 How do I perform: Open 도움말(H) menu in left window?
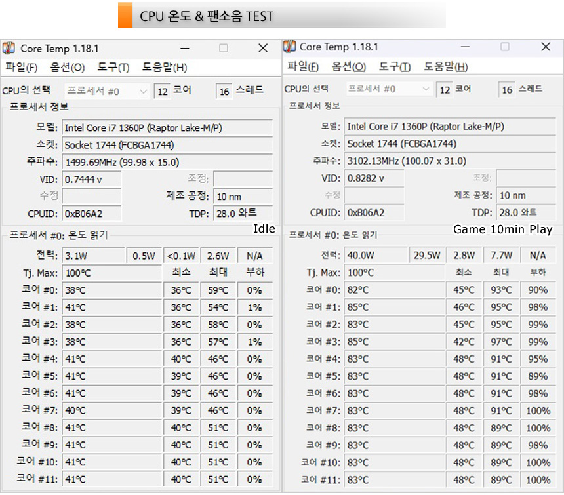pos(165,68)
